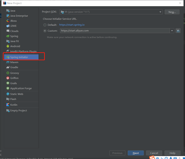Choose Java in project type list
The width and height of the screenshot is (185, 159).
[21, 11]
